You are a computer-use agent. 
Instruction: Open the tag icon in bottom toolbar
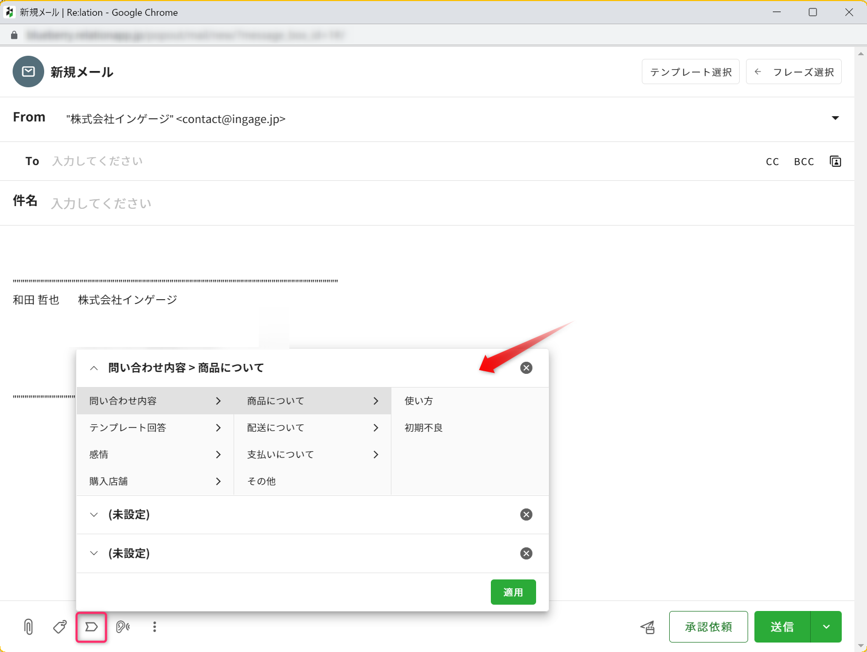click(60, 627)
